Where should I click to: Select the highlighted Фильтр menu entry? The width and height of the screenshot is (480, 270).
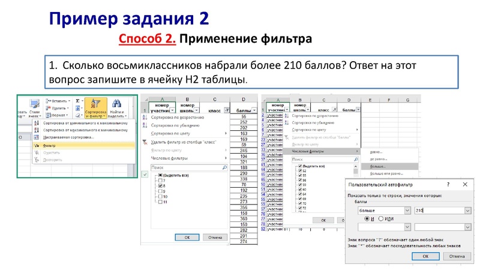click(83, 145)
